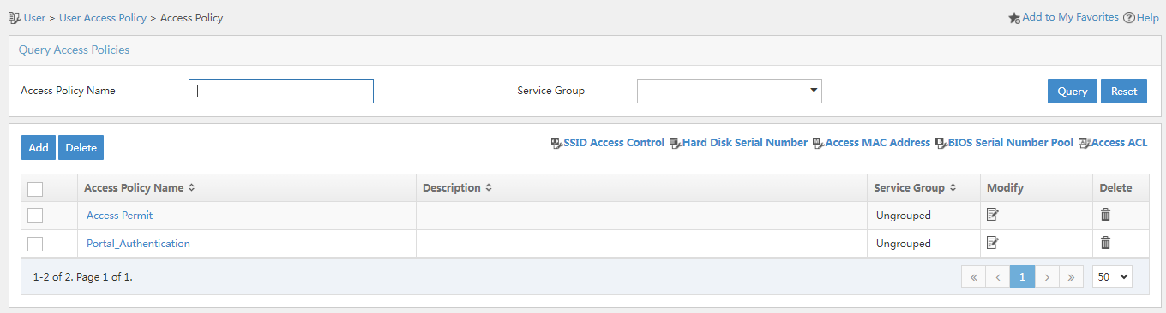Open User Access Policy in the breadcrumb
This screenshot has height=313, width=1166.
click(103, 17)
